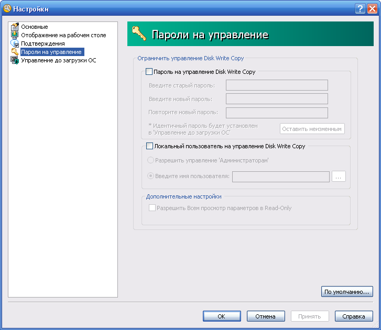Click the large key icon in the green header
This screenshot has width=381, height=330.
139,34
